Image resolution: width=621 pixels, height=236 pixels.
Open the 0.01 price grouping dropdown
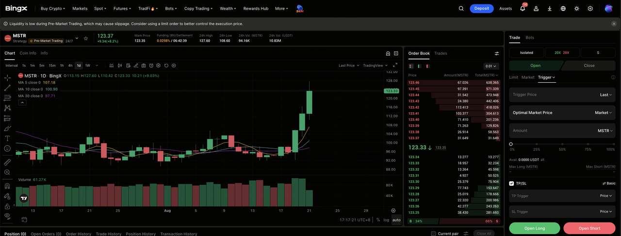tap(491, 66)
